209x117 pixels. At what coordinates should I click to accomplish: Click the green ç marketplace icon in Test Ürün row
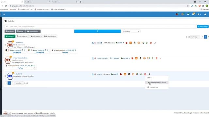(x=147, y=43)
